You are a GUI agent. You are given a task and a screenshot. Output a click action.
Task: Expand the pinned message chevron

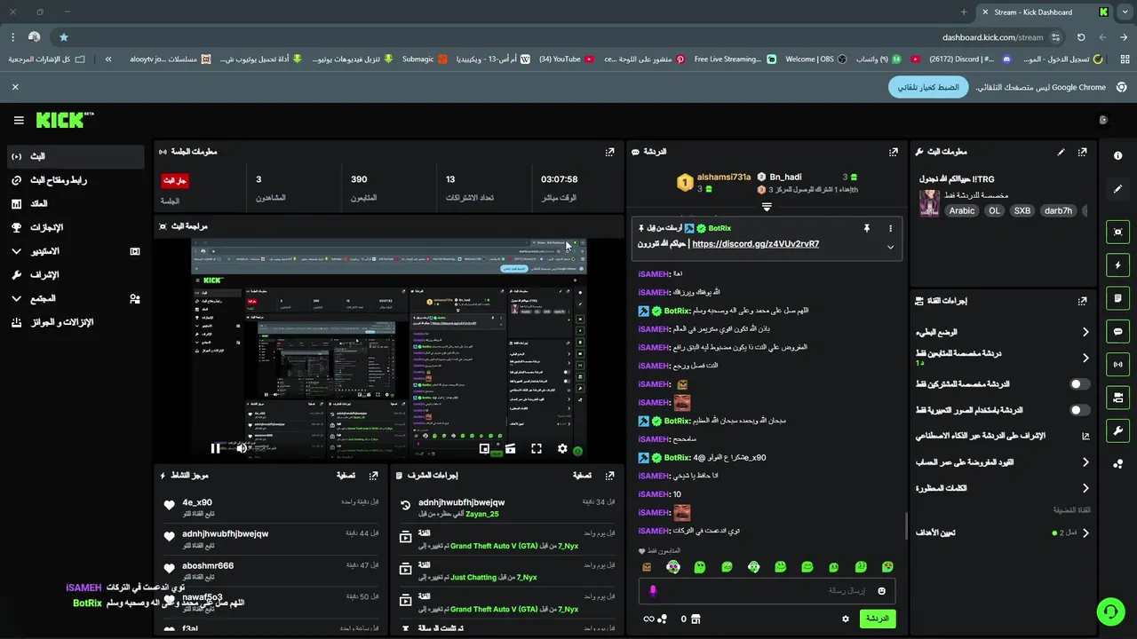(890, 247)
